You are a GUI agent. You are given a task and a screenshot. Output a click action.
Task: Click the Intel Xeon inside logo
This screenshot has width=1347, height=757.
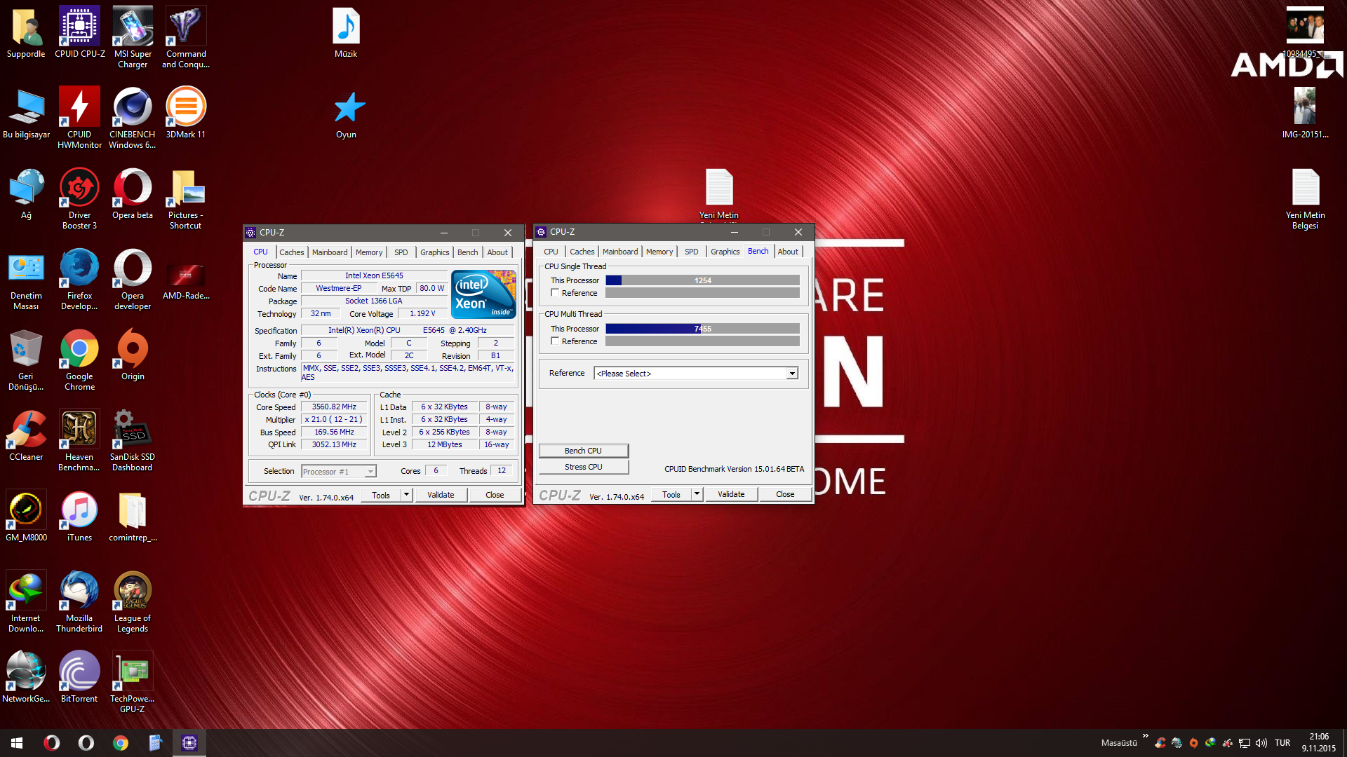point(483,294)
